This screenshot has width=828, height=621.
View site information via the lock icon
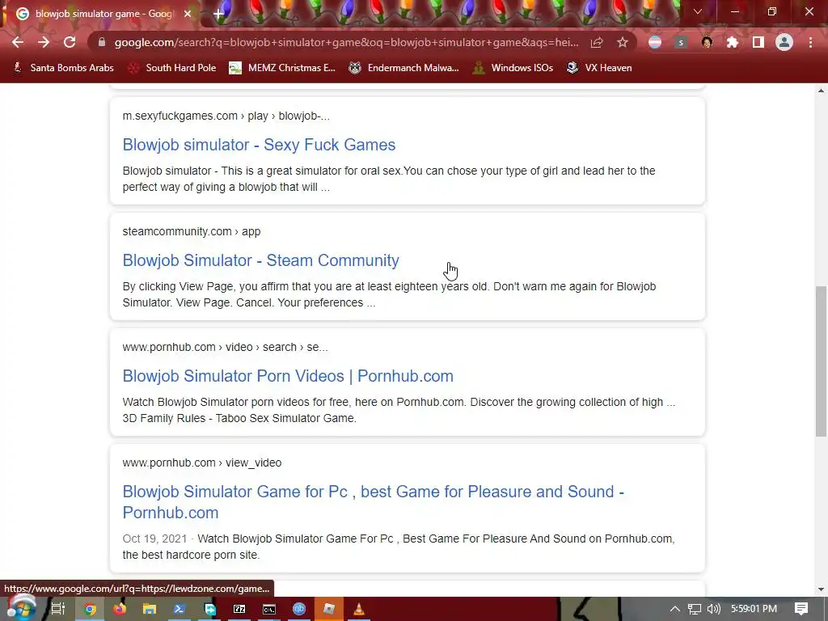[102, 42]
